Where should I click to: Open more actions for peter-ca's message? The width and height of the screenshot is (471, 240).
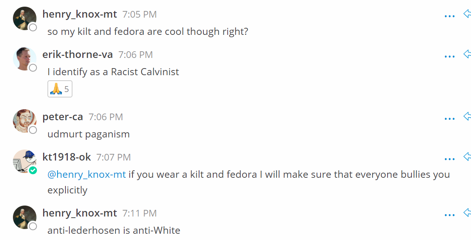coord(449,119)
